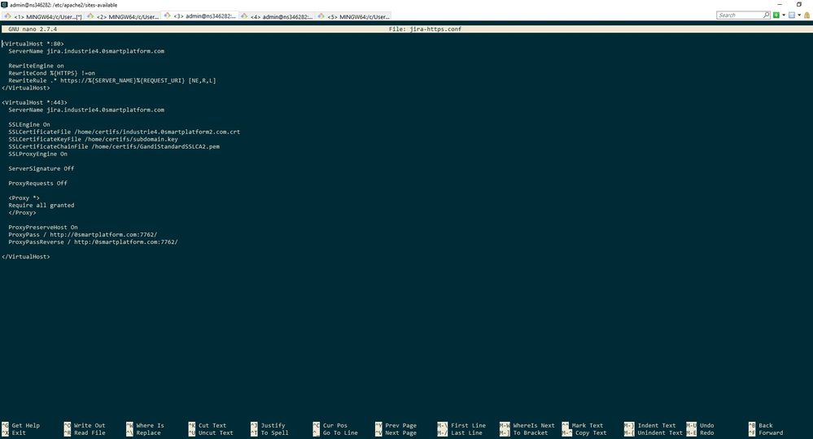The image size is (813, 439).
Task: Place cursor on '<VirtualHost *:443>' line
Action: pyautogui.click(x=34, y=102)
